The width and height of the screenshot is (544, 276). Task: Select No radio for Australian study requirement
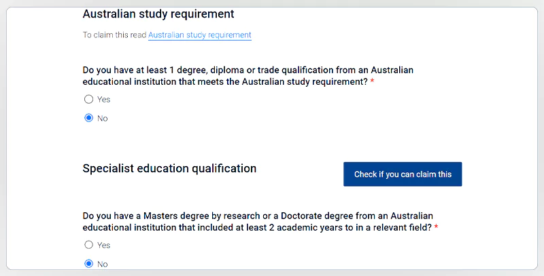click(x=88, y=118)
